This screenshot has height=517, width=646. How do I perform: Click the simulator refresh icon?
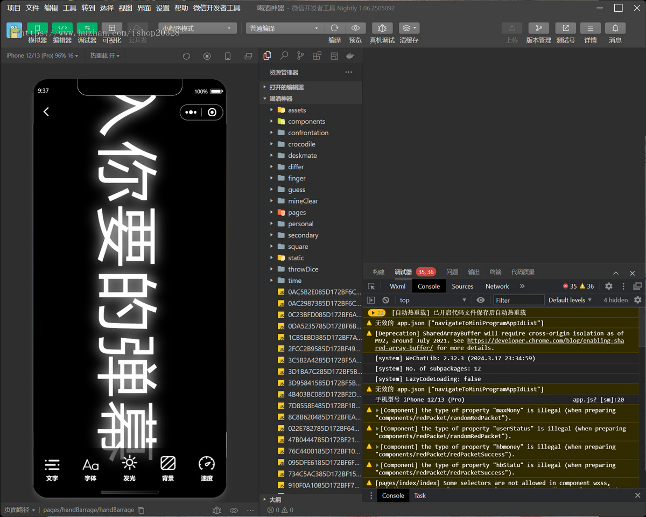186,56
